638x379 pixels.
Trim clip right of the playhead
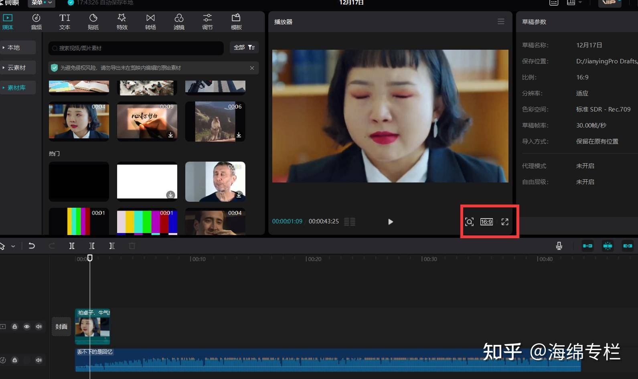[x=112, y=246]
